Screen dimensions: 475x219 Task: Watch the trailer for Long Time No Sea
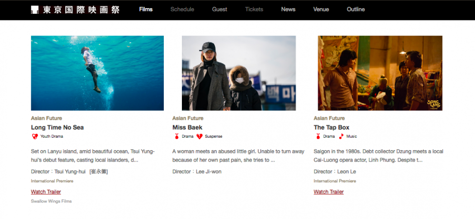[46, 192]
